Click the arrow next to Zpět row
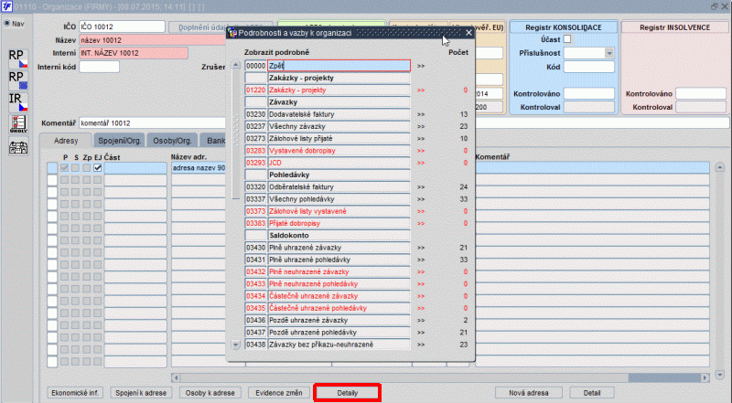The image size is (732, 403). click(421, 66)
